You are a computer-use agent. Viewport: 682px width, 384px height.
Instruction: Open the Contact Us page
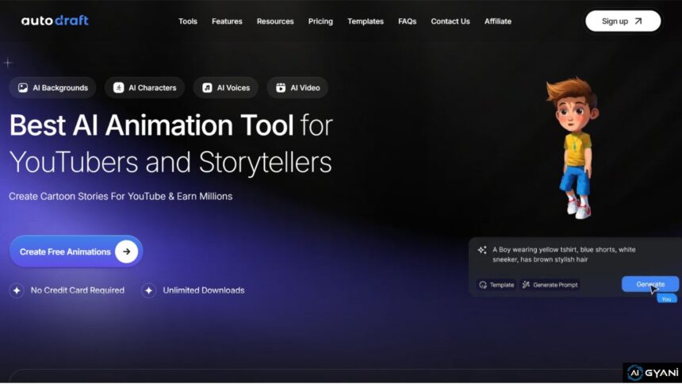(x=450, y=21)
